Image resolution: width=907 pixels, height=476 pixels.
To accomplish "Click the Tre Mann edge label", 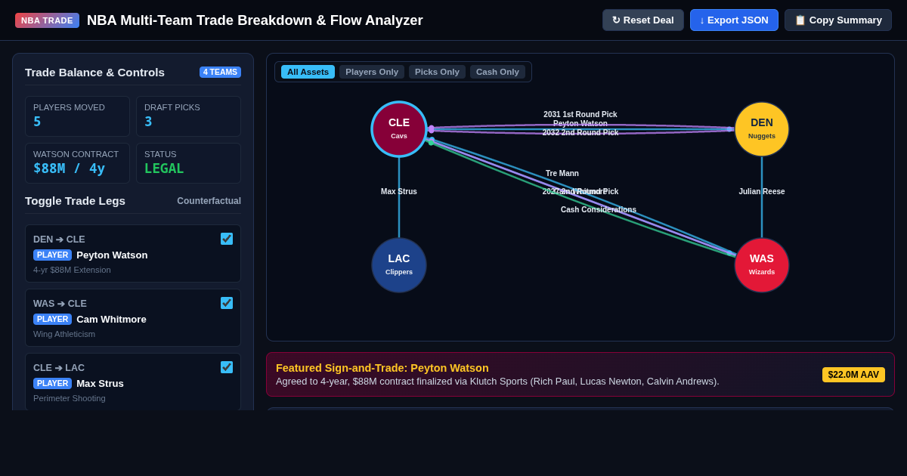I will click(x=562, y=174).
